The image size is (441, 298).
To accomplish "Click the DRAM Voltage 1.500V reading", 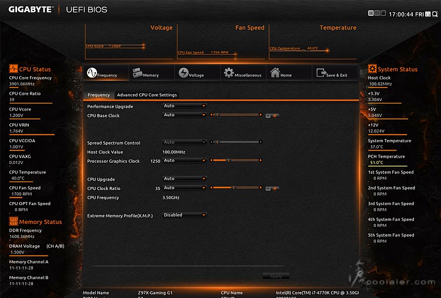I will click(17, 252).
